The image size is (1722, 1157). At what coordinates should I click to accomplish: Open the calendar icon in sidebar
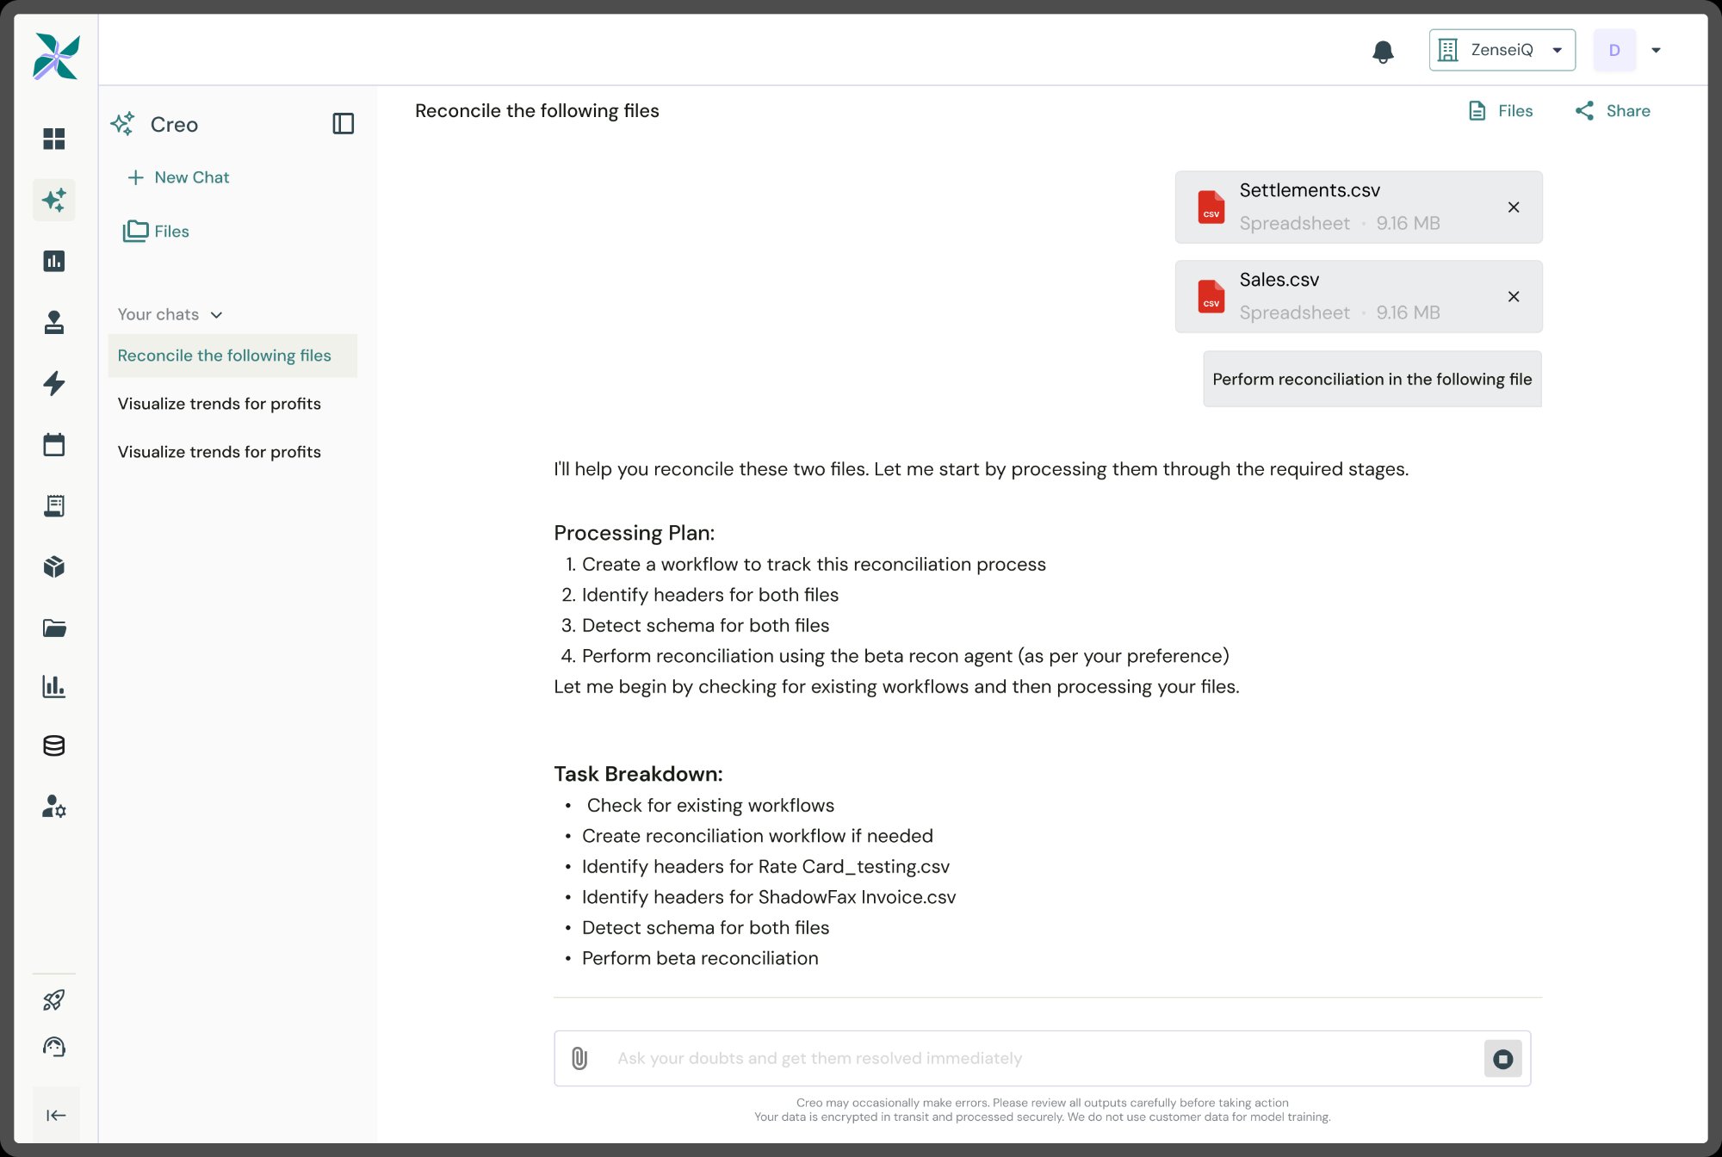pyautogui.click(x=54, y=444)
